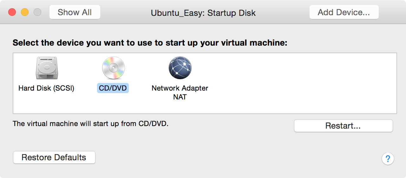
Task: Click empty space inside the device list
Action: click(x=301, y=83)
